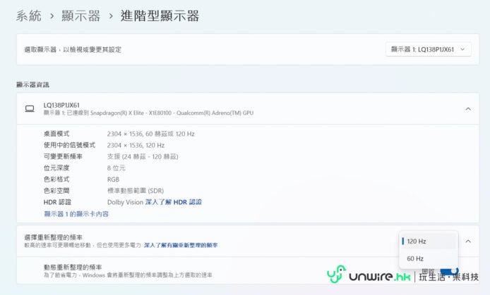Collapse the 選擇重新整理的頻率 section chevron
490x295 pixels.
(467, 241)
